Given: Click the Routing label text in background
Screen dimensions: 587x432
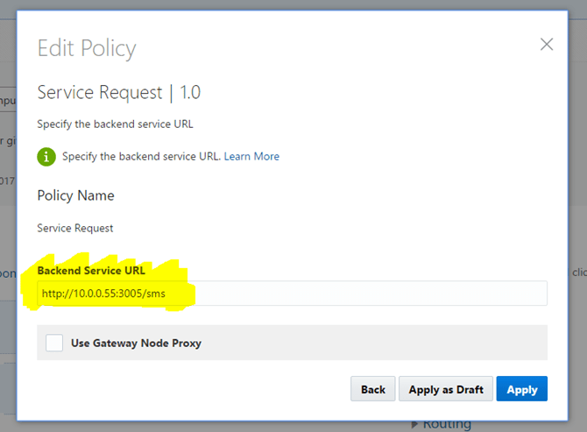Looking at the screenshot, I should pyautogui.click(x=447, y=425).
